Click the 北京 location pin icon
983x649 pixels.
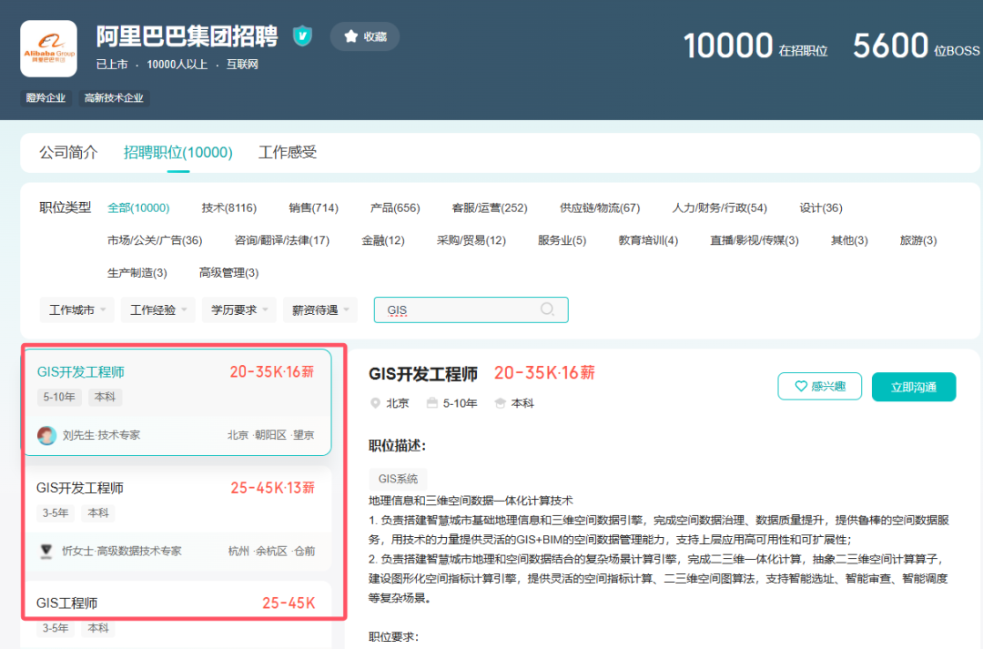tap(375, 403)
